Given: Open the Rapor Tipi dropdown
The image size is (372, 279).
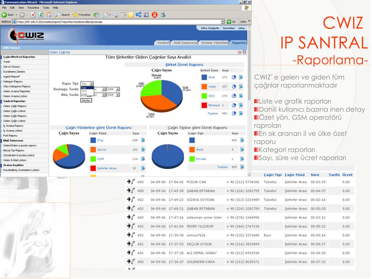Looking at the screenshot, I should 87,84.
